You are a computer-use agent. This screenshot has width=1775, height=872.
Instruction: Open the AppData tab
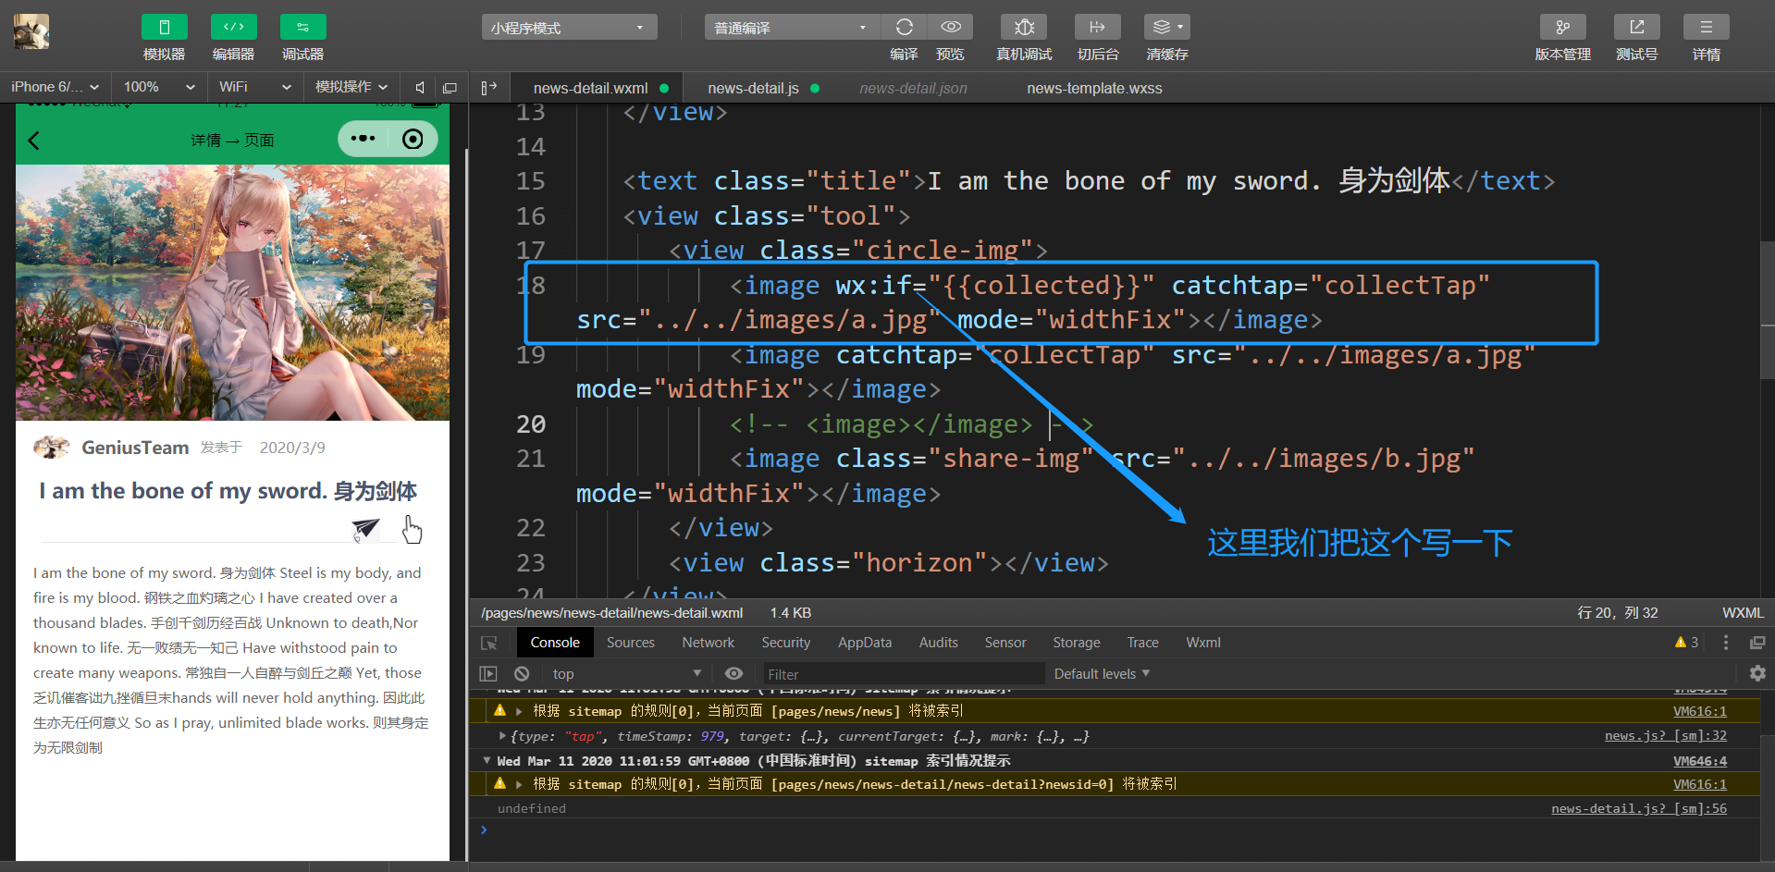[865, 643]
